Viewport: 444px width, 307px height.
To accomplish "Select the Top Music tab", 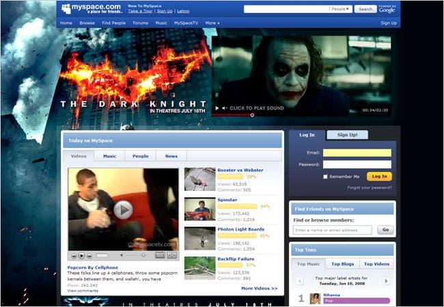I will [308, 264].
